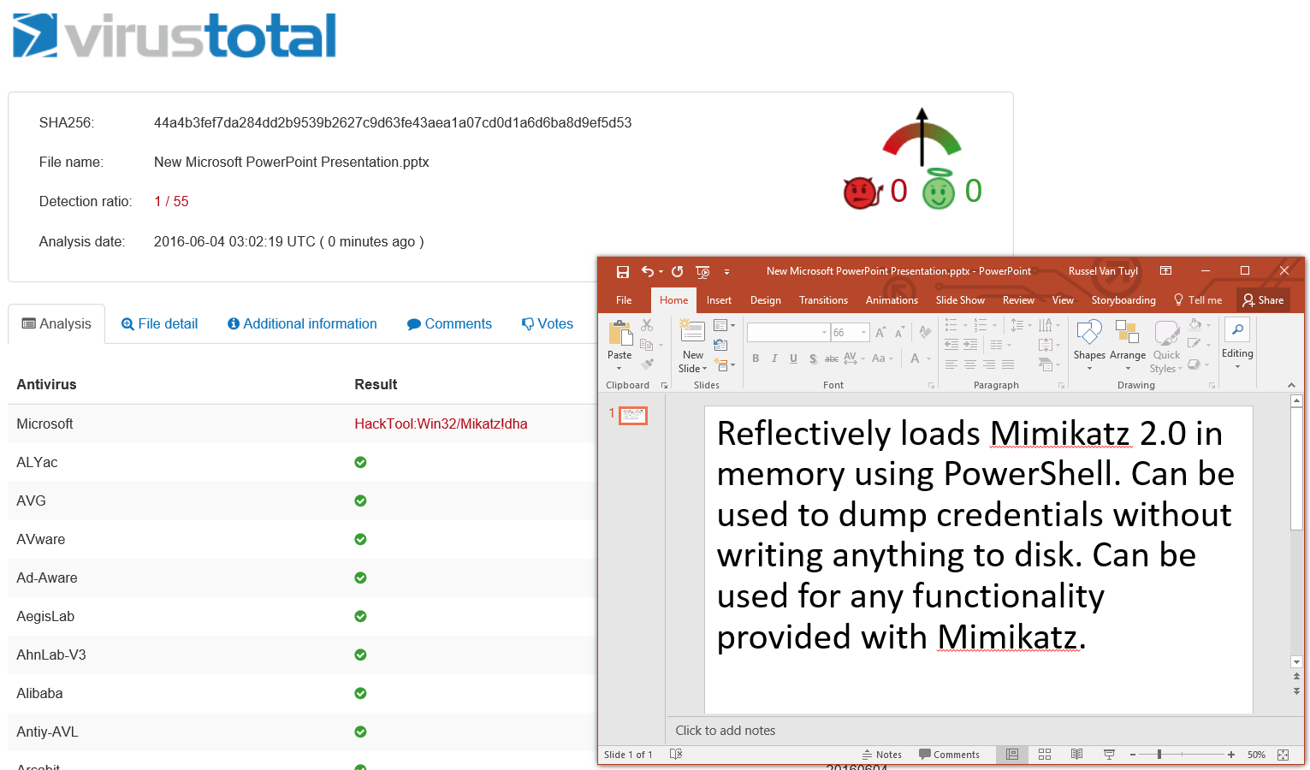Image resolution: width=1310 pixels, height=770 pixels.
Task: Toggle the Notes pane in status bar
Action: point(881,755)
